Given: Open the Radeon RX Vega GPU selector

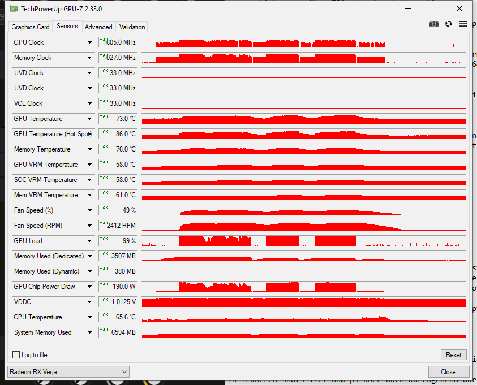Looking at the screenshot, I should click(68, 371).
